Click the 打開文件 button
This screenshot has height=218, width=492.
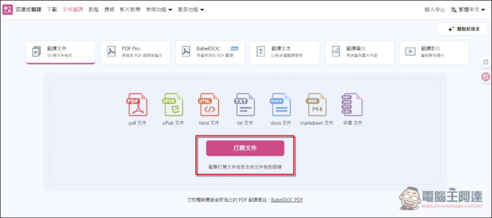245,148
